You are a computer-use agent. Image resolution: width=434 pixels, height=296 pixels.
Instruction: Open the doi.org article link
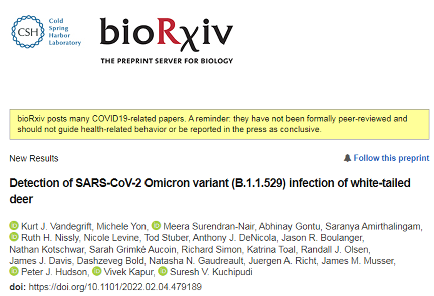pos(115,287)
